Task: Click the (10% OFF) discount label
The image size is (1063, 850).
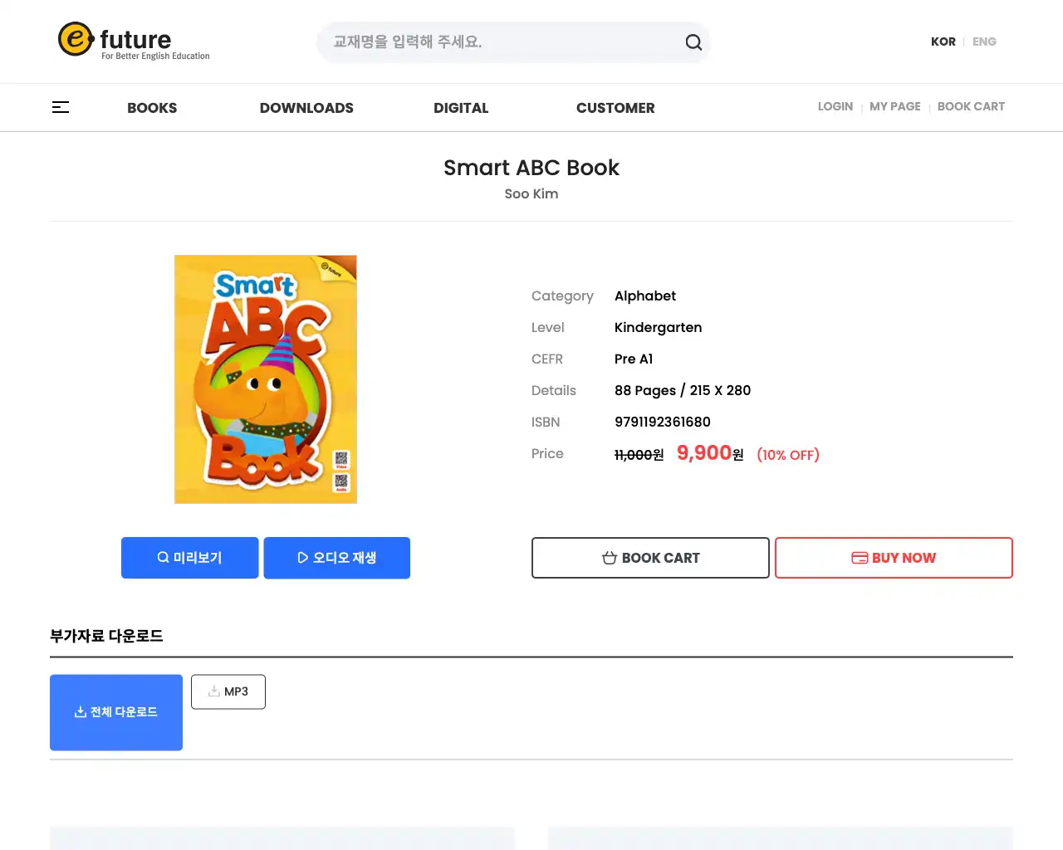Action: click(788, 455)
